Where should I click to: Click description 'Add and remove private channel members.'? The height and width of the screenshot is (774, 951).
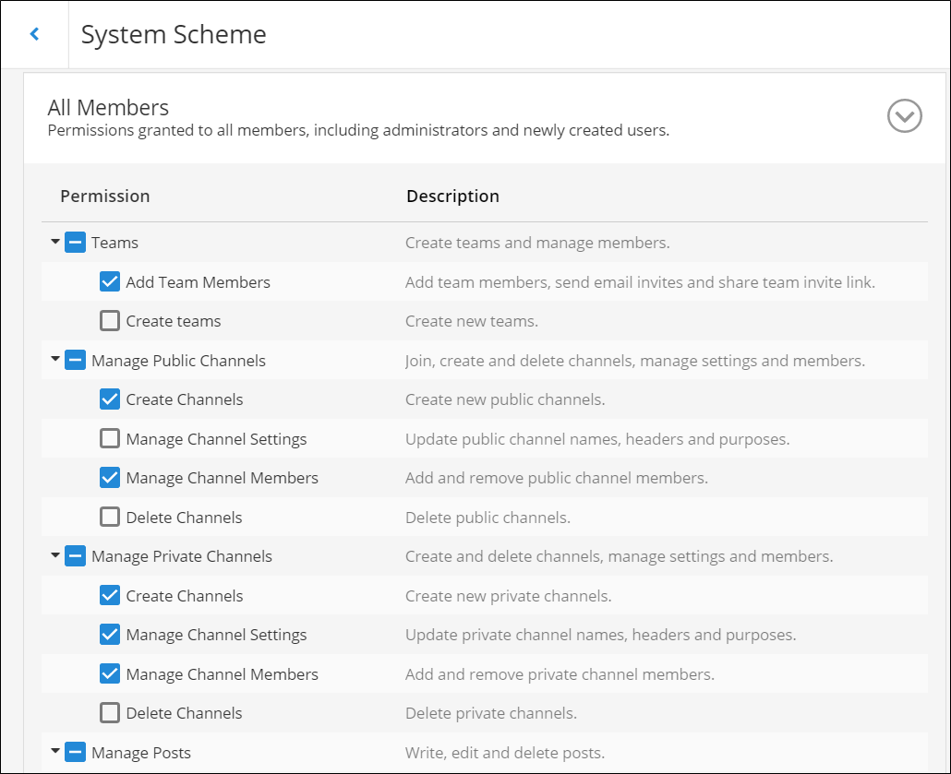(560, 674)
